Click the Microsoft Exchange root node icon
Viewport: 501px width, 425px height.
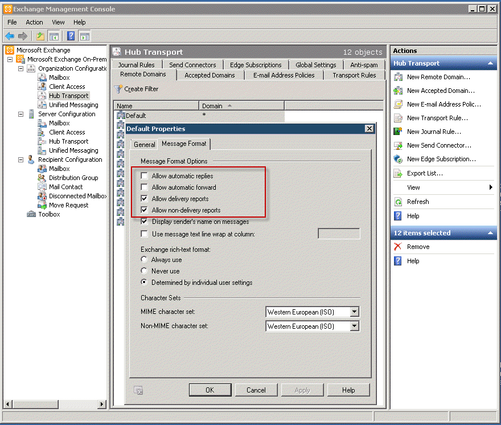click(x=10, y=50)
